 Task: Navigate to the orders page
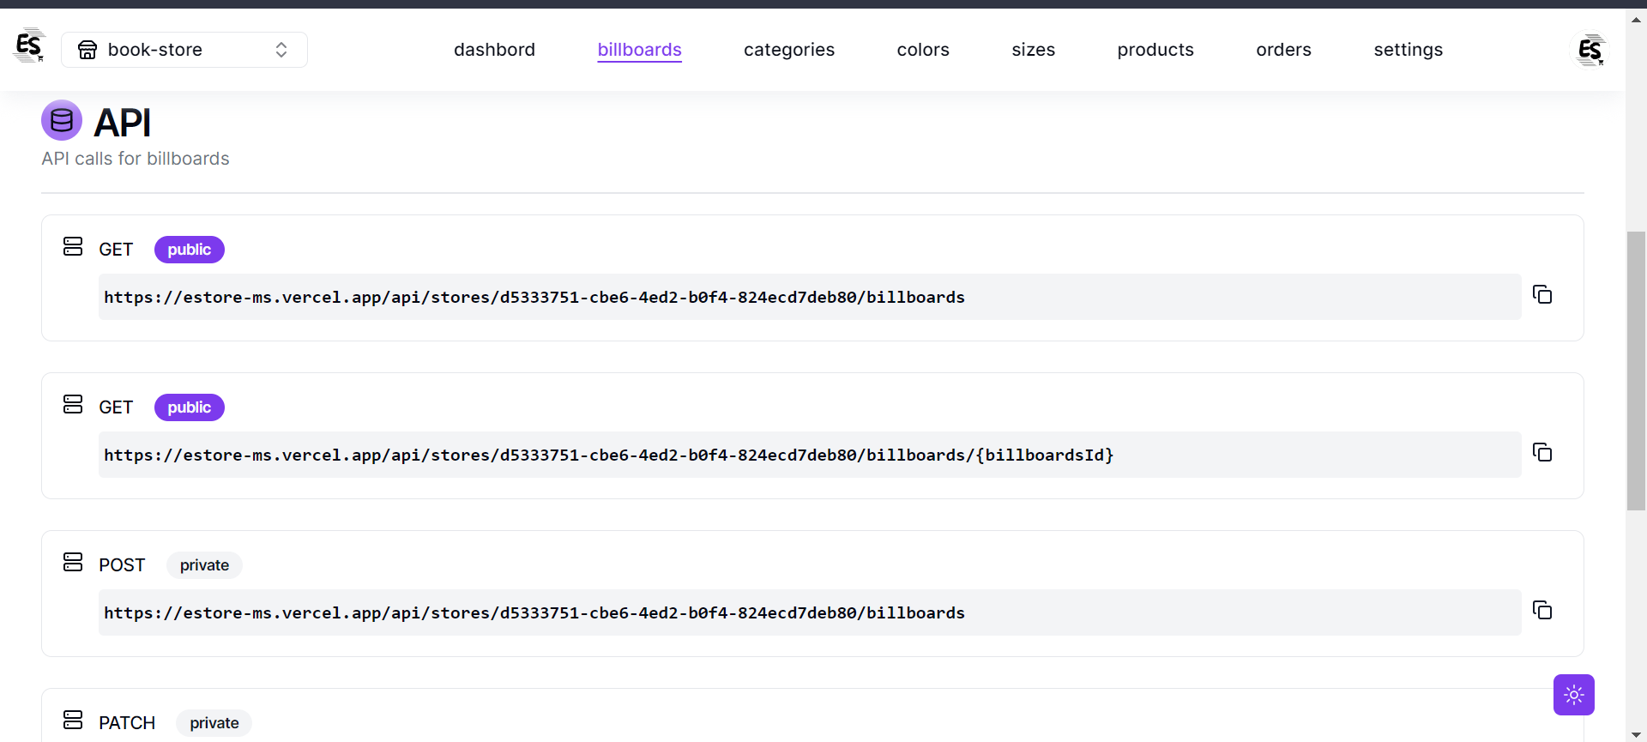(1283, 50)
